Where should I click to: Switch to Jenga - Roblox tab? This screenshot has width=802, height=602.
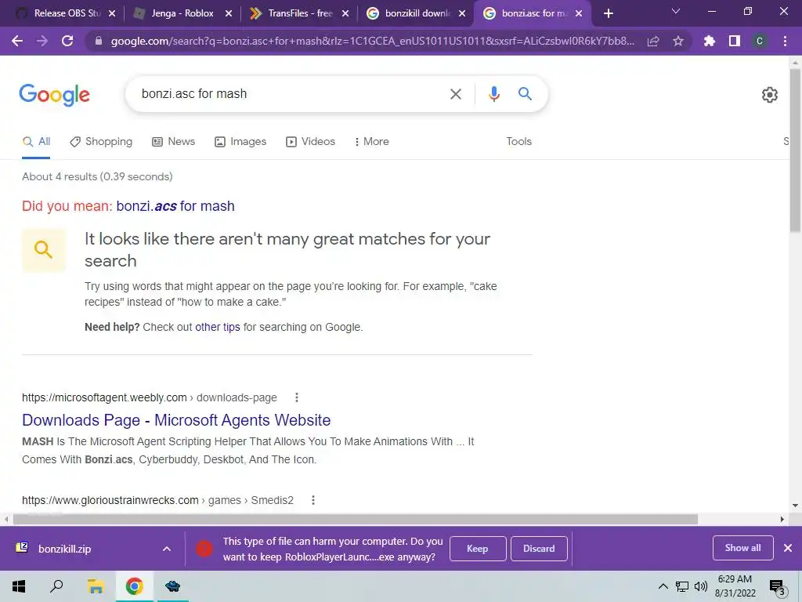(182, 13)
